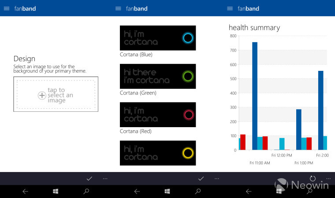Tap plus icon to add image

pyautogui.click(x=42, y=95)
